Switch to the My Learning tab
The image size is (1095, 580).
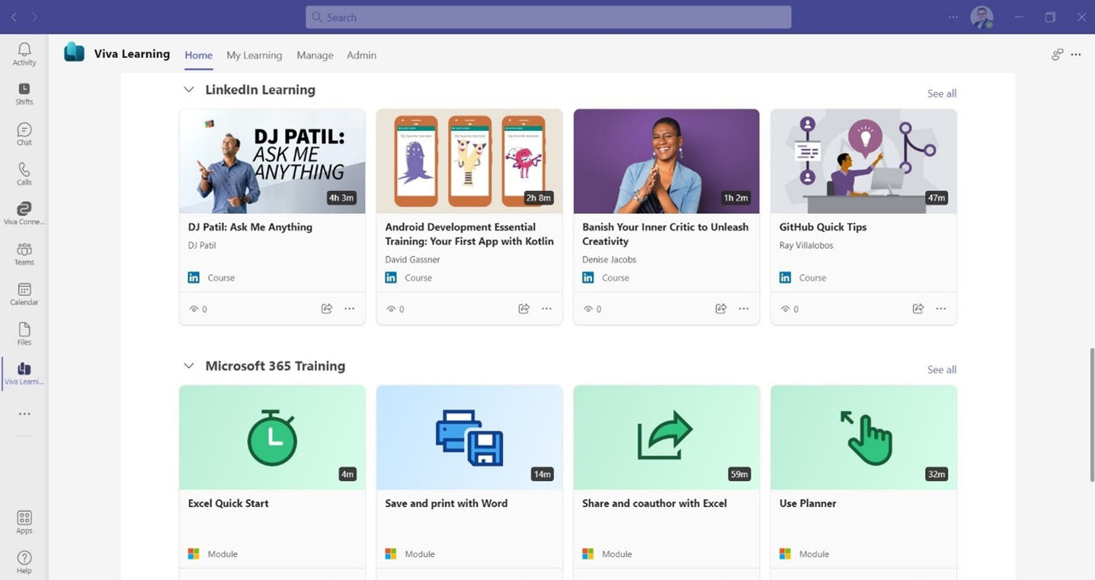tap(254, 55)
